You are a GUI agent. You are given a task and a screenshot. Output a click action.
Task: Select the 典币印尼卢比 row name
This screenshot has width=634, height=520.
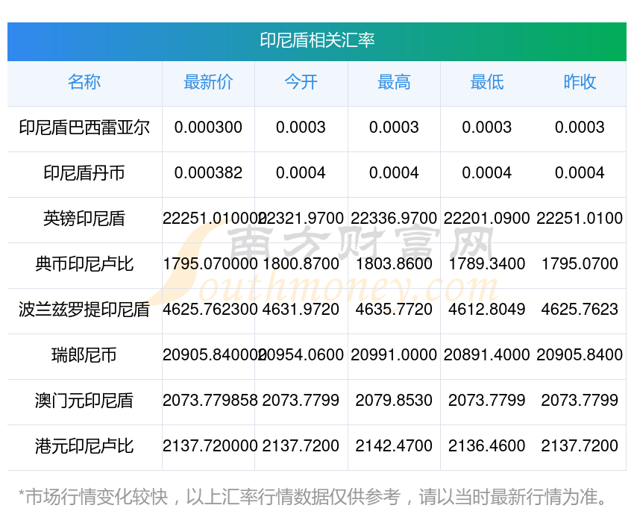(84, 264)
